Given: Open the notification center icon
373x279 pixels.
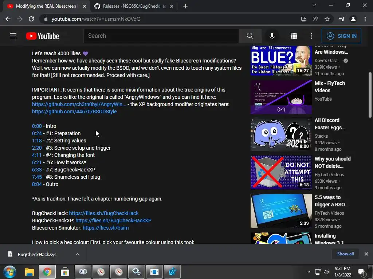Looking at the screenshot, I should coord(362,272).
